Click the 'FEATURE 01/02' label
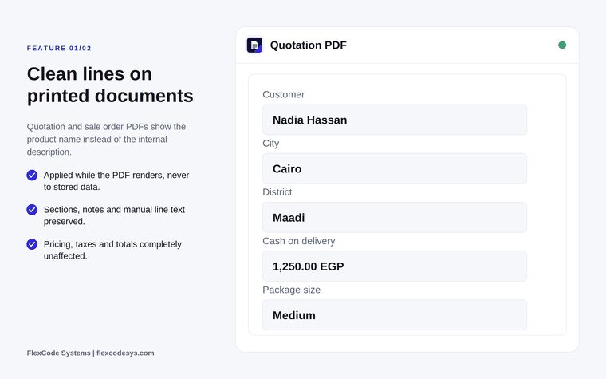Viewport: 606px width, 379px height. [59, 49]
